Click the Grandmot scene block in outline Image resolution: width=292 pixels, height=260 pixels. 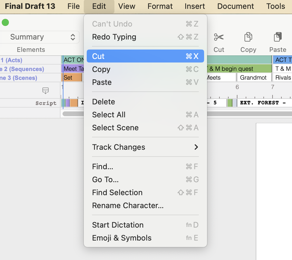tap(254, 78)
